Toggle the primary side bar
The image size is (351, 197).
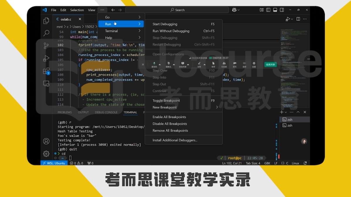[268, 10]
